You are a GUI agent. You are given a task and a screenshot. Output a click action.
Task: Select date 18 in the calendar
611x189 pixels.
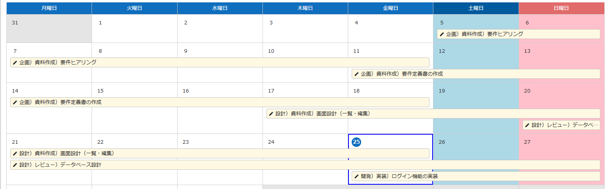click(356, 91)
